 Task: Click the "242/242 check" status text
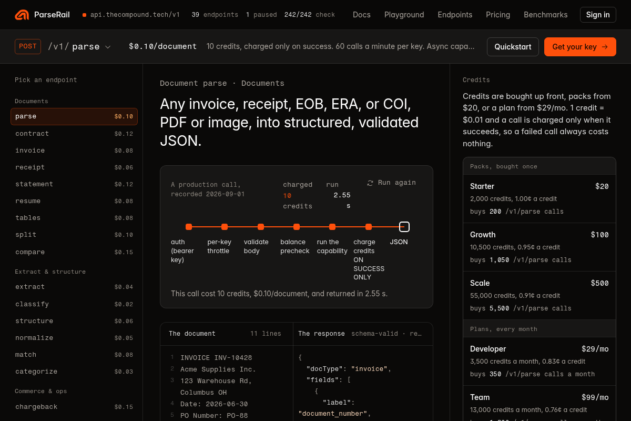pyautogui.click(x=310, y=15)
